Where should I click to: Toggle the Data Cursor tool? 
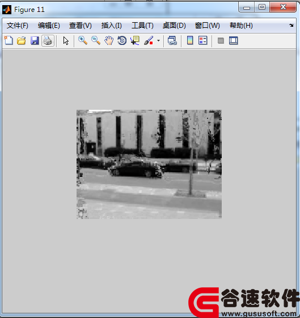click(x=135, y=41)
